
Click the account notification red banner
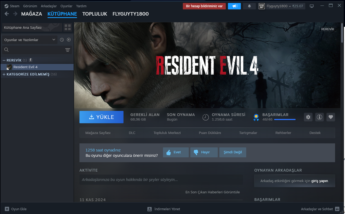click(x=204, y=6)
